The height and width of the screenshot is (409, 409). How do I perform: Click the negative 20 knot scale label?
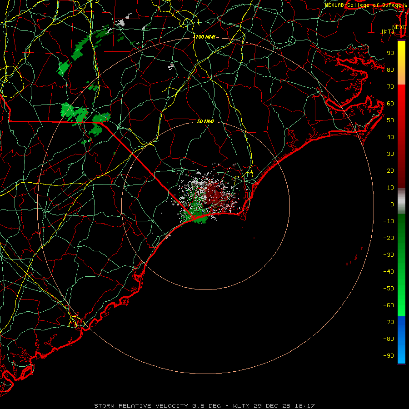[389, 238]
